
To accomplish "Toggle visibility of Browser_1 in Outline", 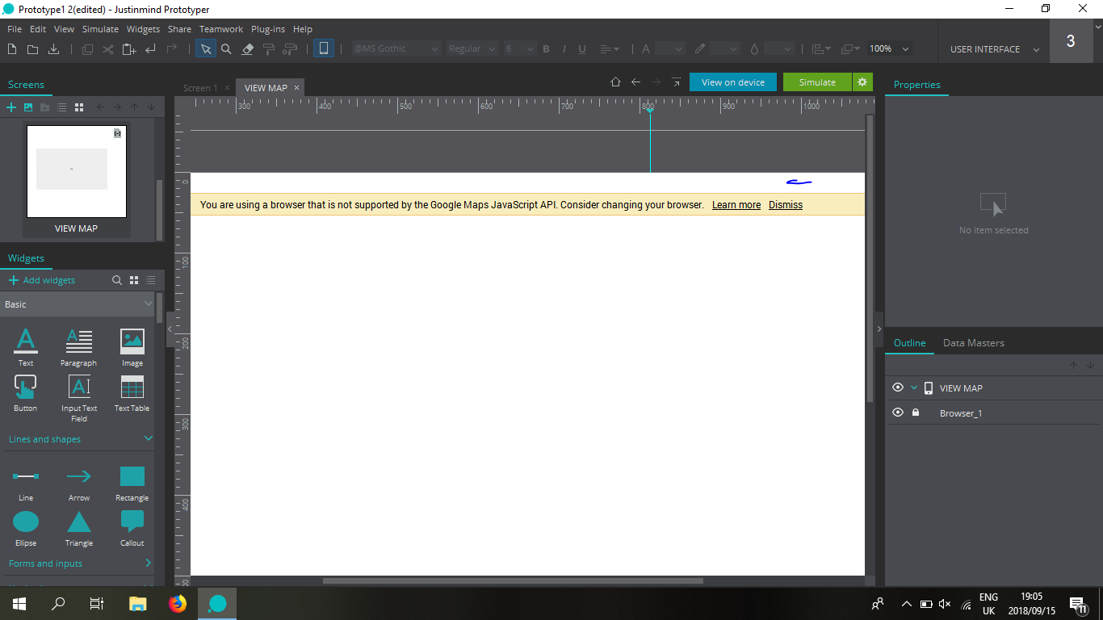I will point(897,413).
